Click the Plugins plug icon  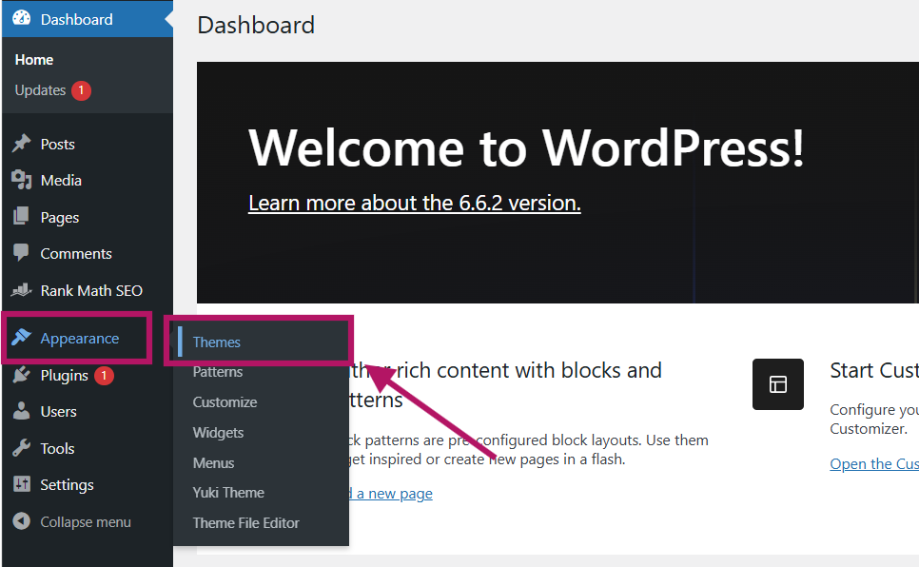click(x=22, y=375)
